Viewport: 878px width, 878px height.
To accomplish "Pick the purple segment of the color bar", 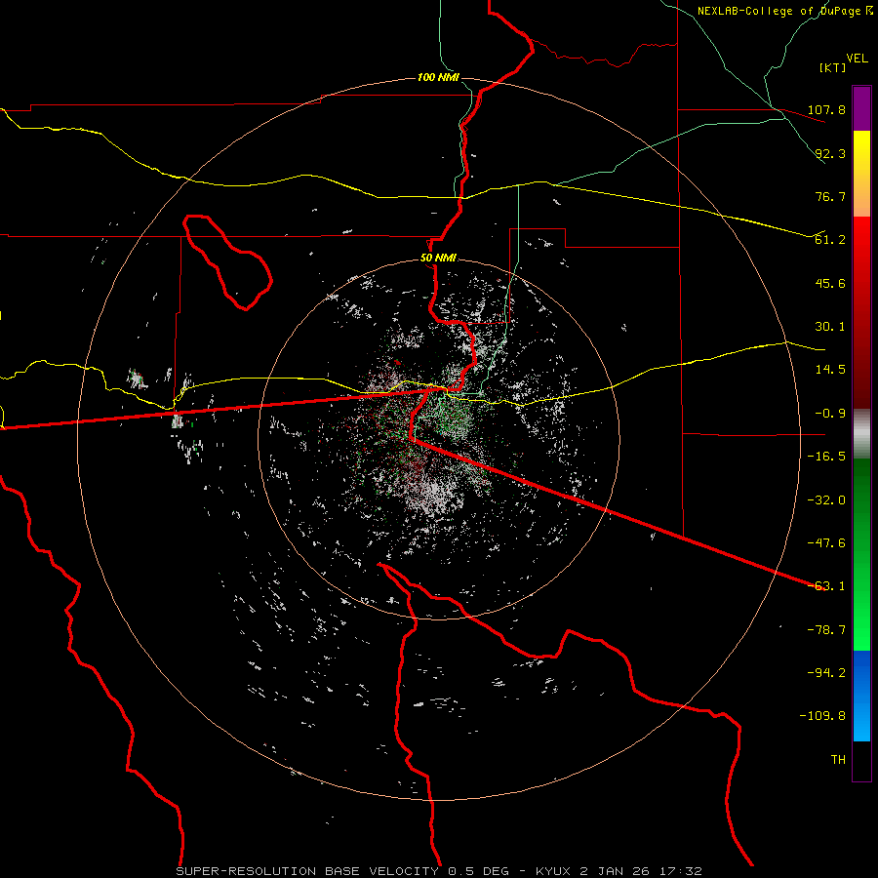I will point(861,108).
